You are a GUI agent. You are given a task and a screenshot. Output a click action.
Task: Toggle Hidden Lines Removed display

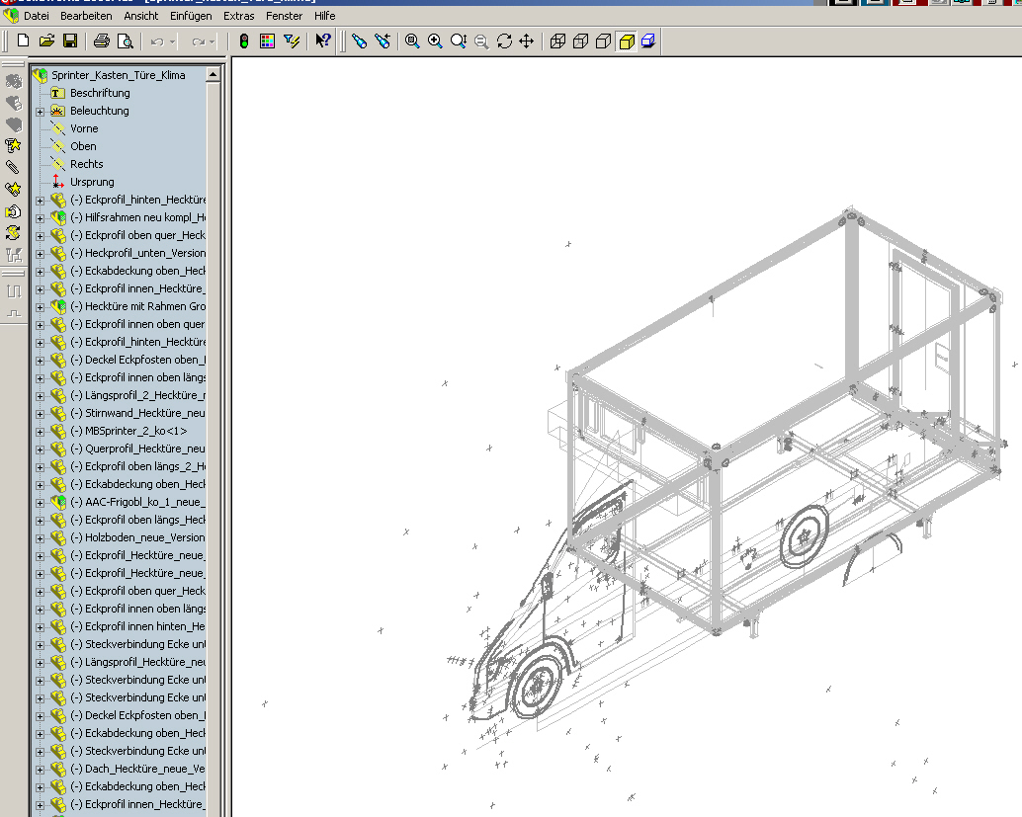tap(603, 41)
